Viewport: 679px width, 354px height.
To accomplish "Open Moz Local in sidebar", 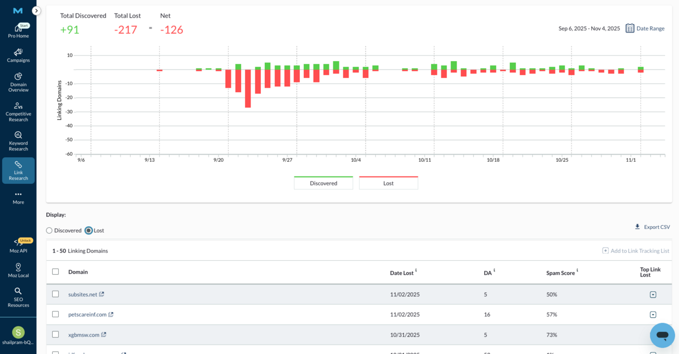I will (x=18, y=270).
